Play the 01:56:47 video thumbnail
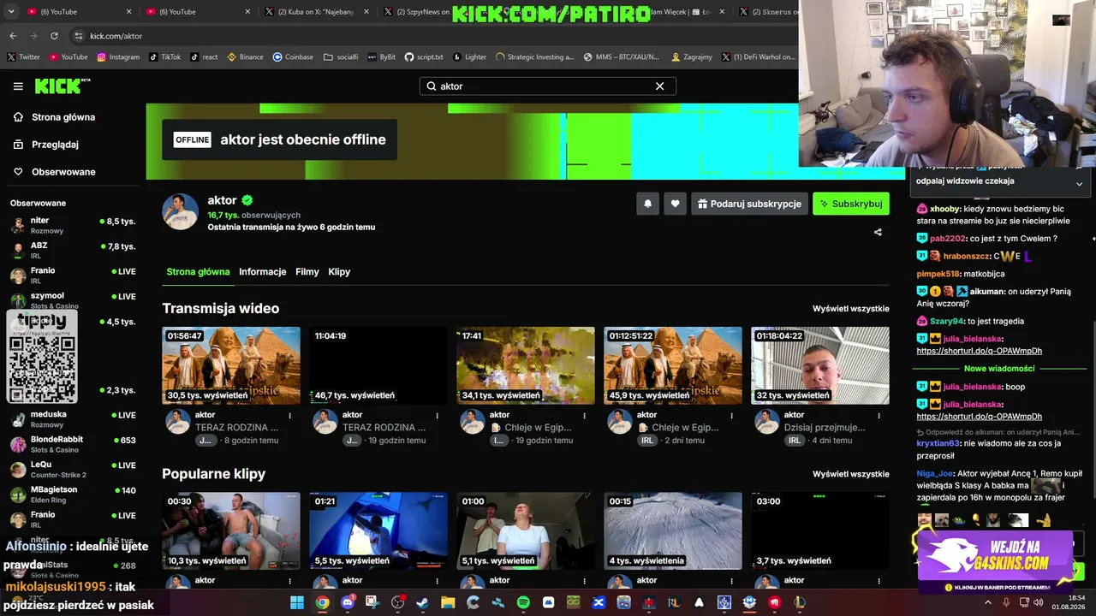The width and height of the screenshot is (1096, 616). [x=231, y=365]
